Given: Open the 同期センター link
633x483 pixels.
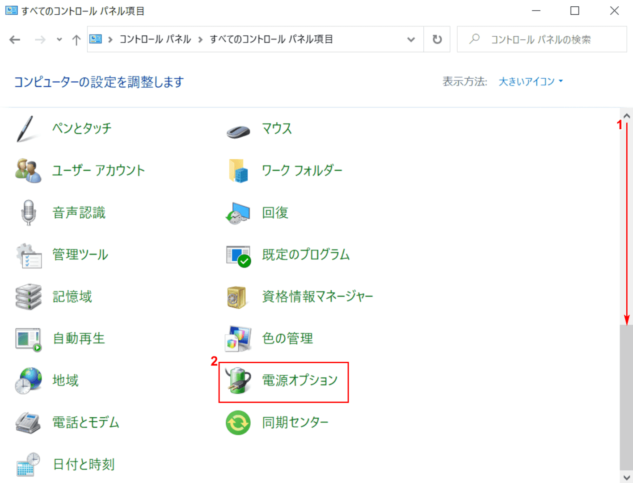Looking at the screenshot, I should [x=295, y=423].
